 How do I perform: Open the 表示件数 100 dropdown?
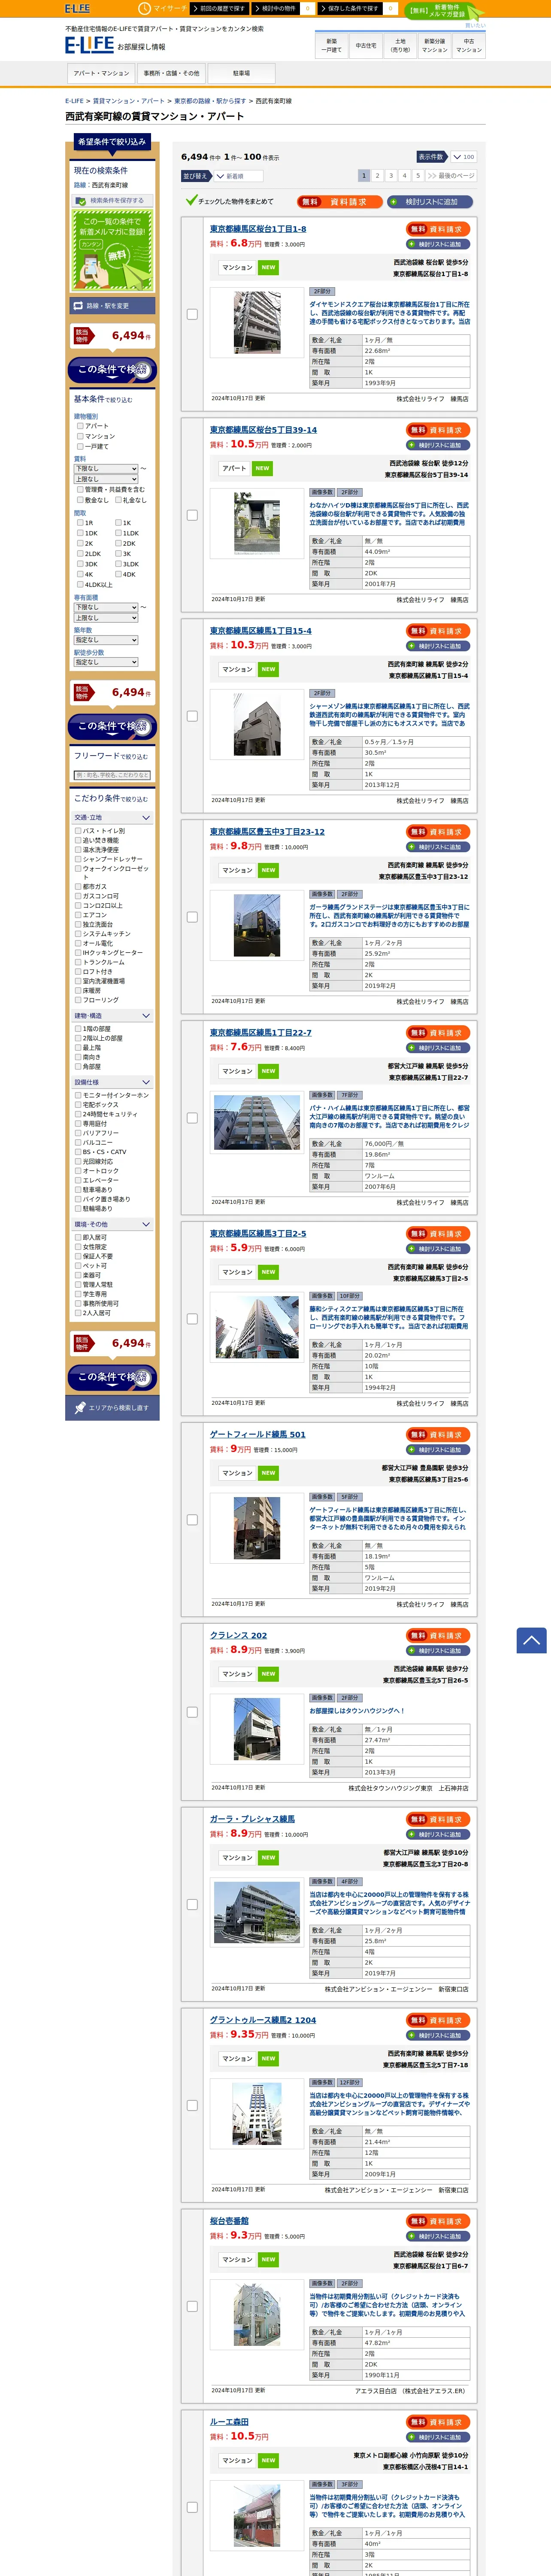[463, 157]
